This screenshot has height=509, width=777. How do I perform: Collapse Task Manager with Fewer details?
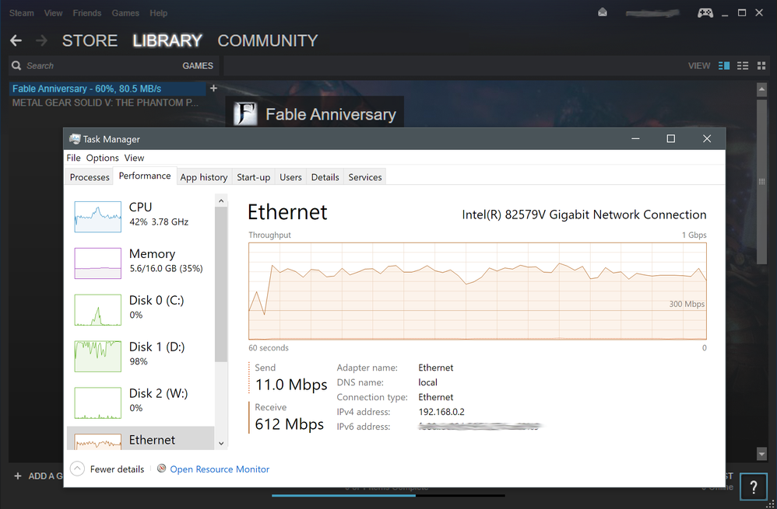(108, 469)
